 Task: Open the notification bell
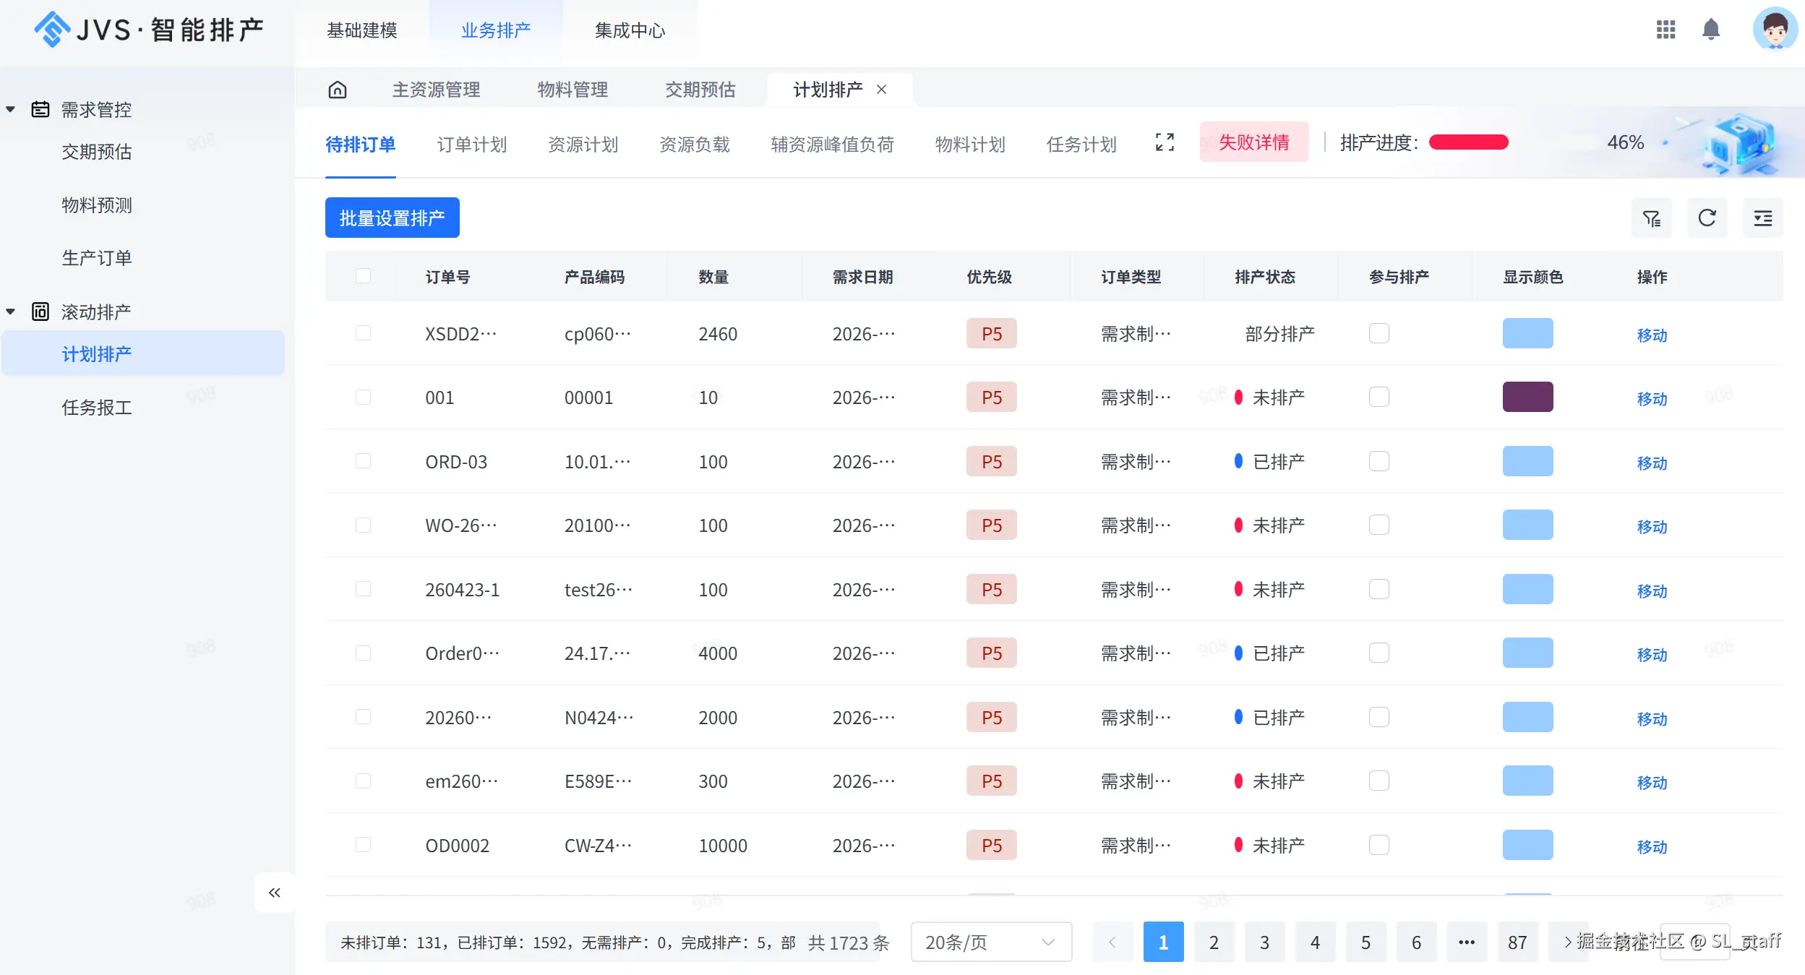point(1711,30)
